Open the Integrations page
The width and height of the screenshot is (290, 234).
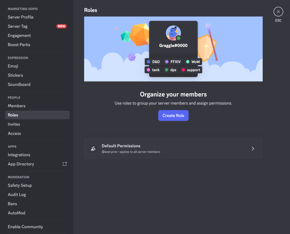(19, 155)
